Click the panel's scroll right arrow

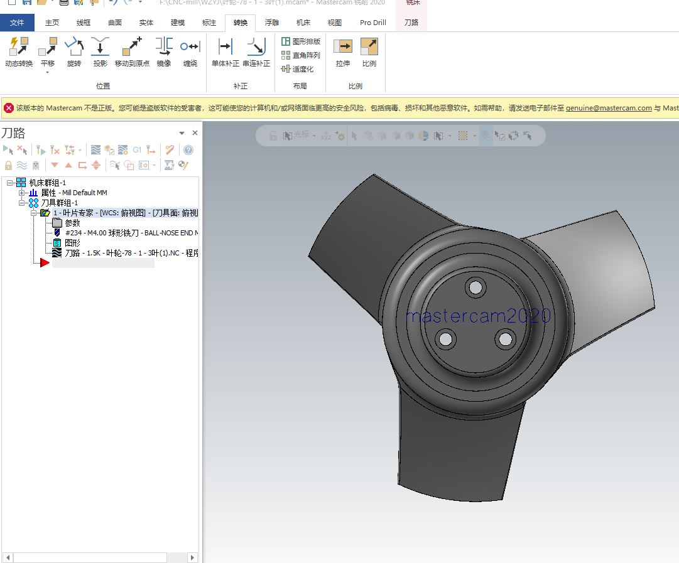pos(192,557)
